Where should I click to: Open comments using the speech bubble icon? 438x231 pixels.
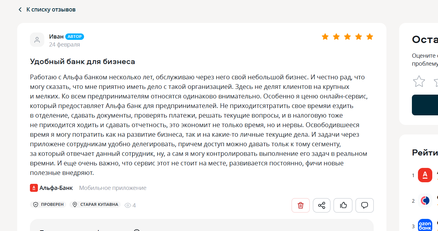364,206
